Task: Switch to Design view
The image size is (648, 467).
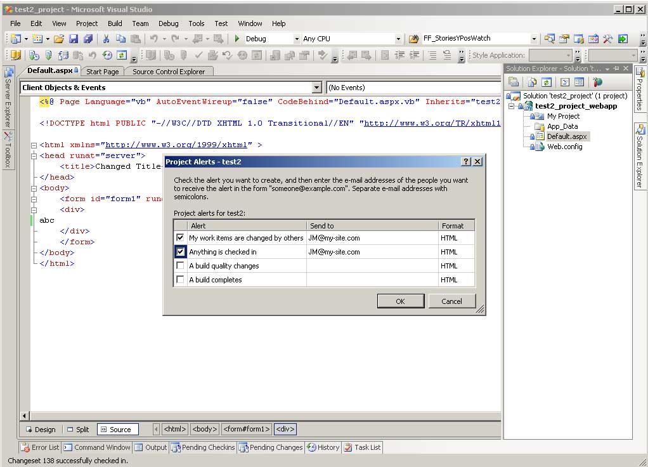Action: (41, 430)
